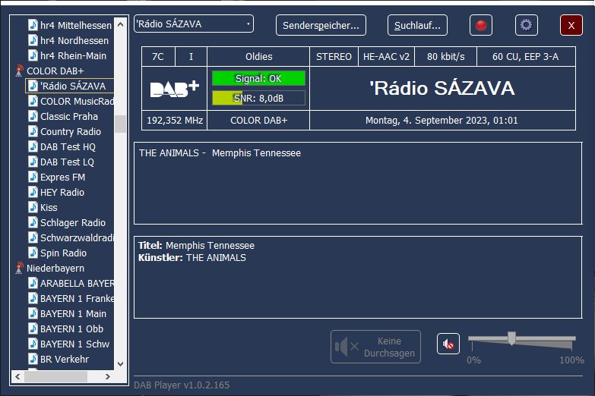Click horizontal scrollbar right arrow
The image size is (595, 396).
[108, 377]
